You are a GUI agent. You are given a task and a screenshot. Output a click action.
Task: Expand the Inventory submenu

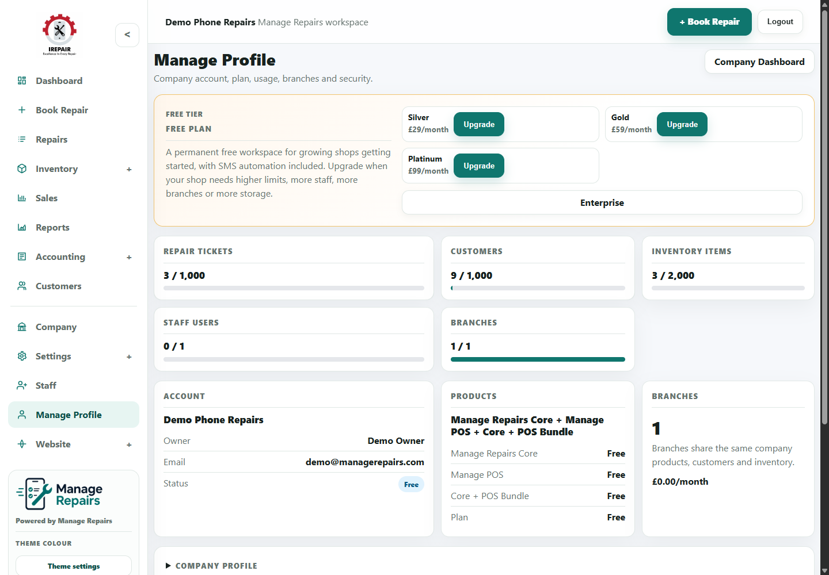pos(129,169)
